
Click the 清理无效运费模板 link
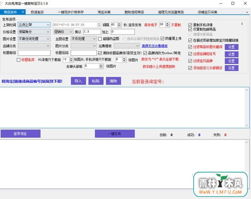point(155,46)
